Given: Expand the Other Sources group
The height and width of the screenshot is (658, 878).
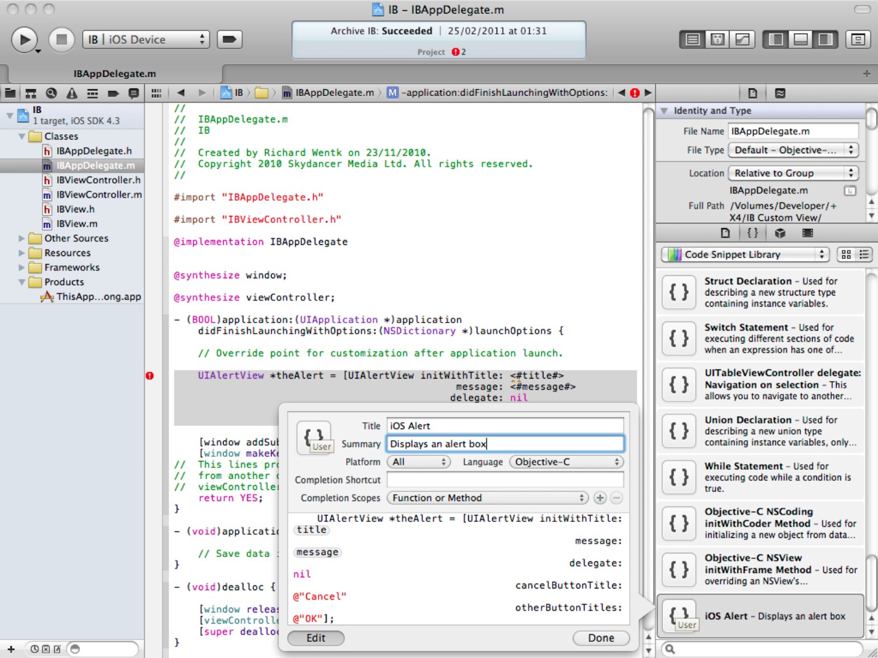Looking at the screenshot, I should 22,238.
